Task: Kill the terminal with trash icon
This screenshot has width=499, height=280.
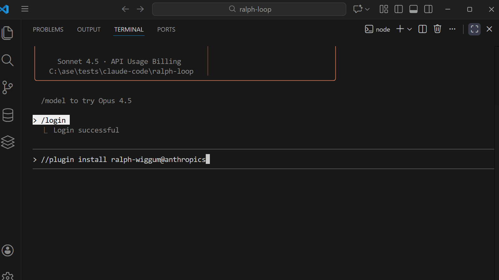Action: [x=437, y=29]
